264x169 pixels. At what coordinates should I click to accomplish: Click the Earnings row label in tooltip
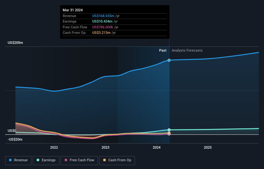(69, 21)
